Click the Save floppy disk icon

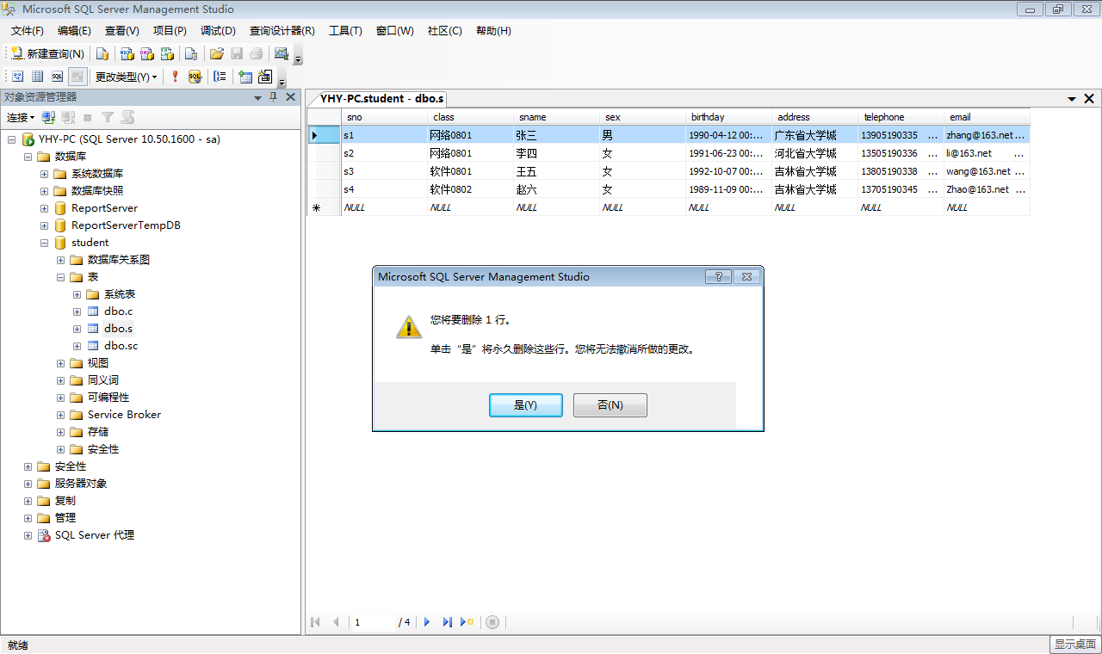tap(237, 53)
